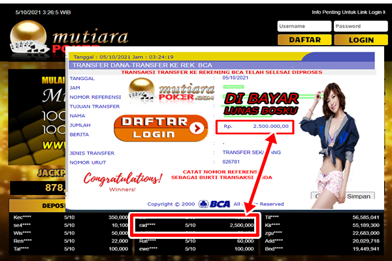Click the yellow DAFTAR button
The width and height of the screenshot is (392, 261).
304,40
